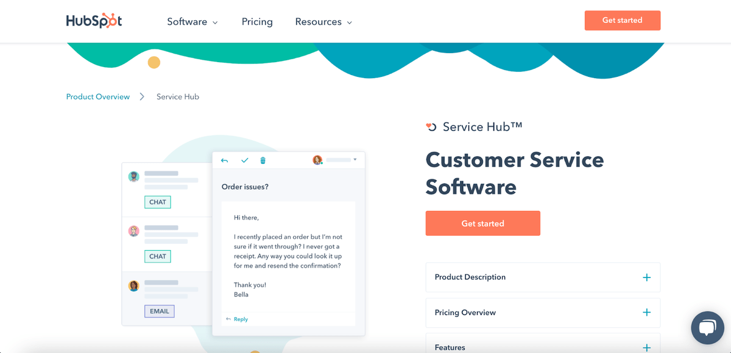Click the 'Service Hub™' title text
This screenshot has height=353, width=731.
click(x=482, y=127)
